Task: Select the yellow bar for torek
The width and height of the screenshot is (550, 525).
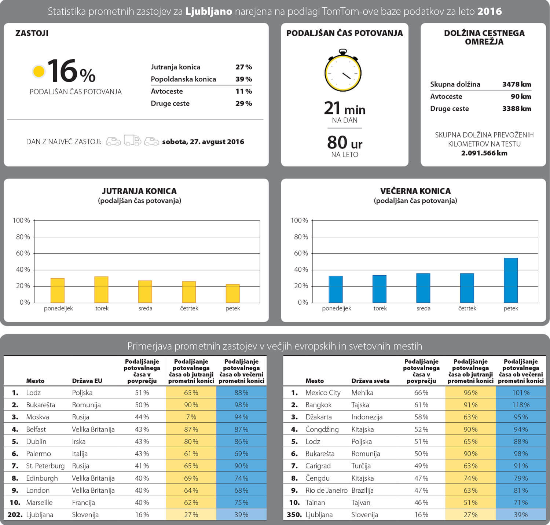Action: click(102, 290)
